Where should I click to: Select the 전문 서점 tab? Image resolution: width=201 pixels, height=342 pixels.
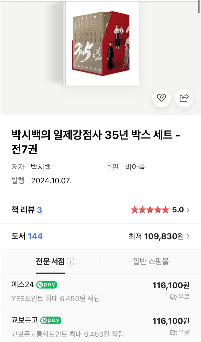point(49,262)
